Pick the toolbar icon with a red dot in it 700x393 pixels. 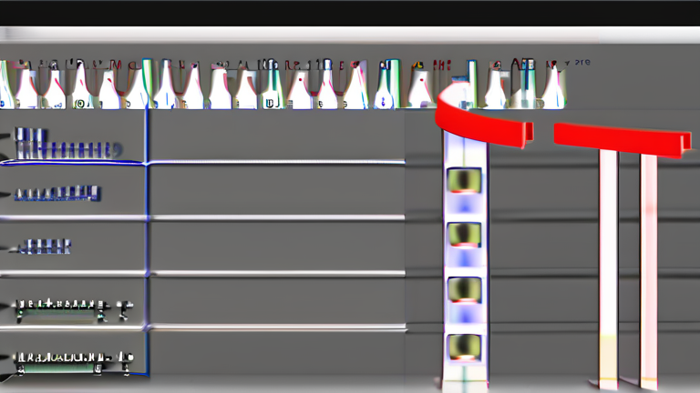point(300,87)
